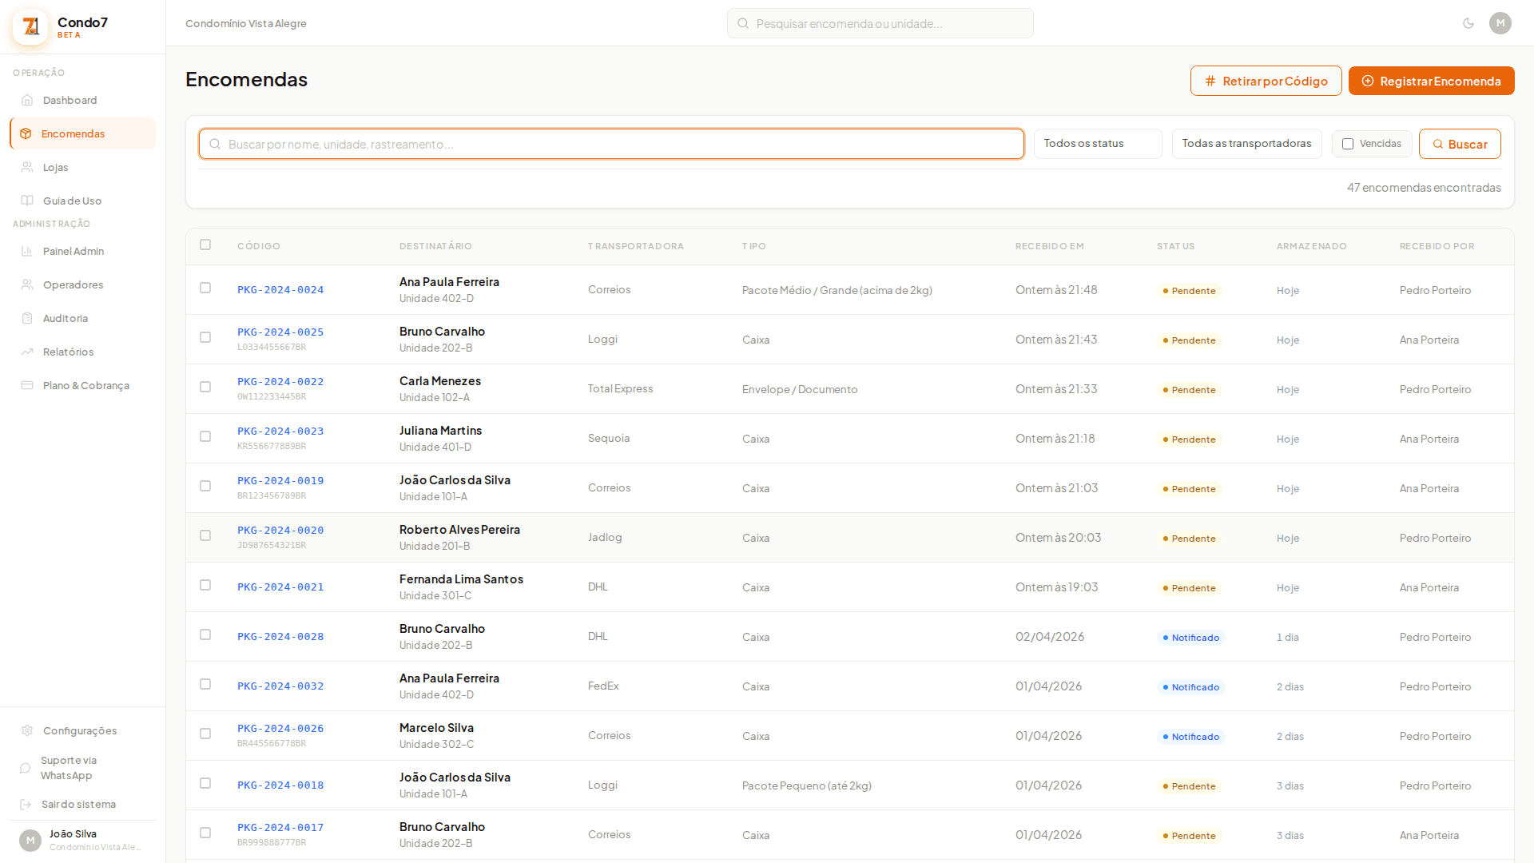Enable the Vencidas checkbox filter
This screenshot has width=1534, height=863.
point(1348,144)
